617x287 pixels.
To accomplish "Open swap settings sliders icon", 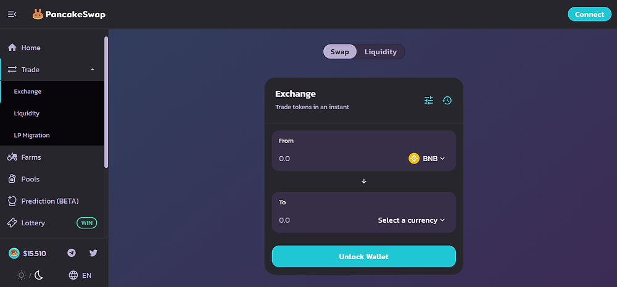I will click(429, 101).
